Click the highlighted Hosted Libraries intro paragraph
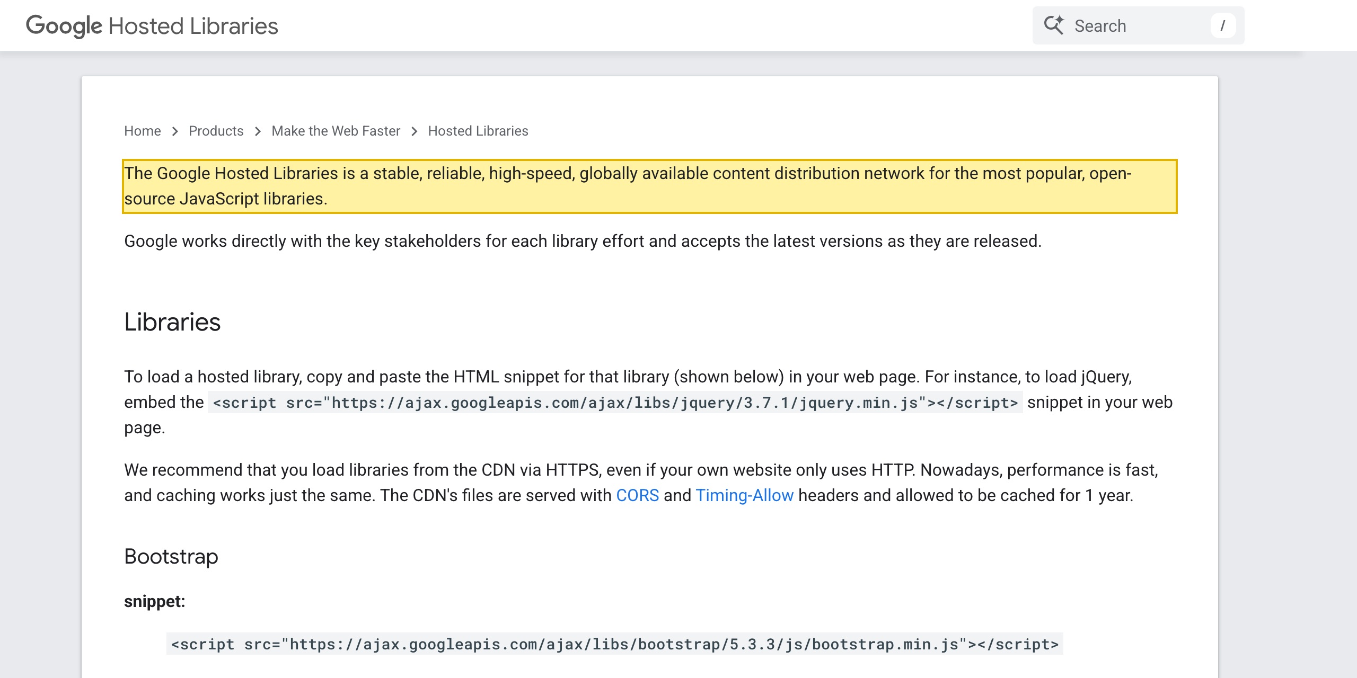1357x678 pixels. click(649, 186)
